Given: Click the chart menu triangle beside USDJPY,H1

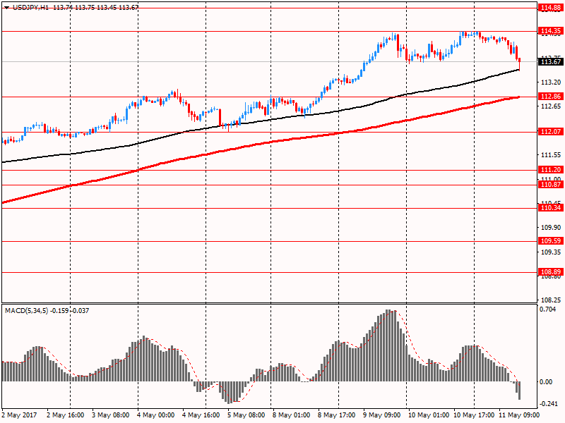Looking at the screenshot, I should click(6, 7).
